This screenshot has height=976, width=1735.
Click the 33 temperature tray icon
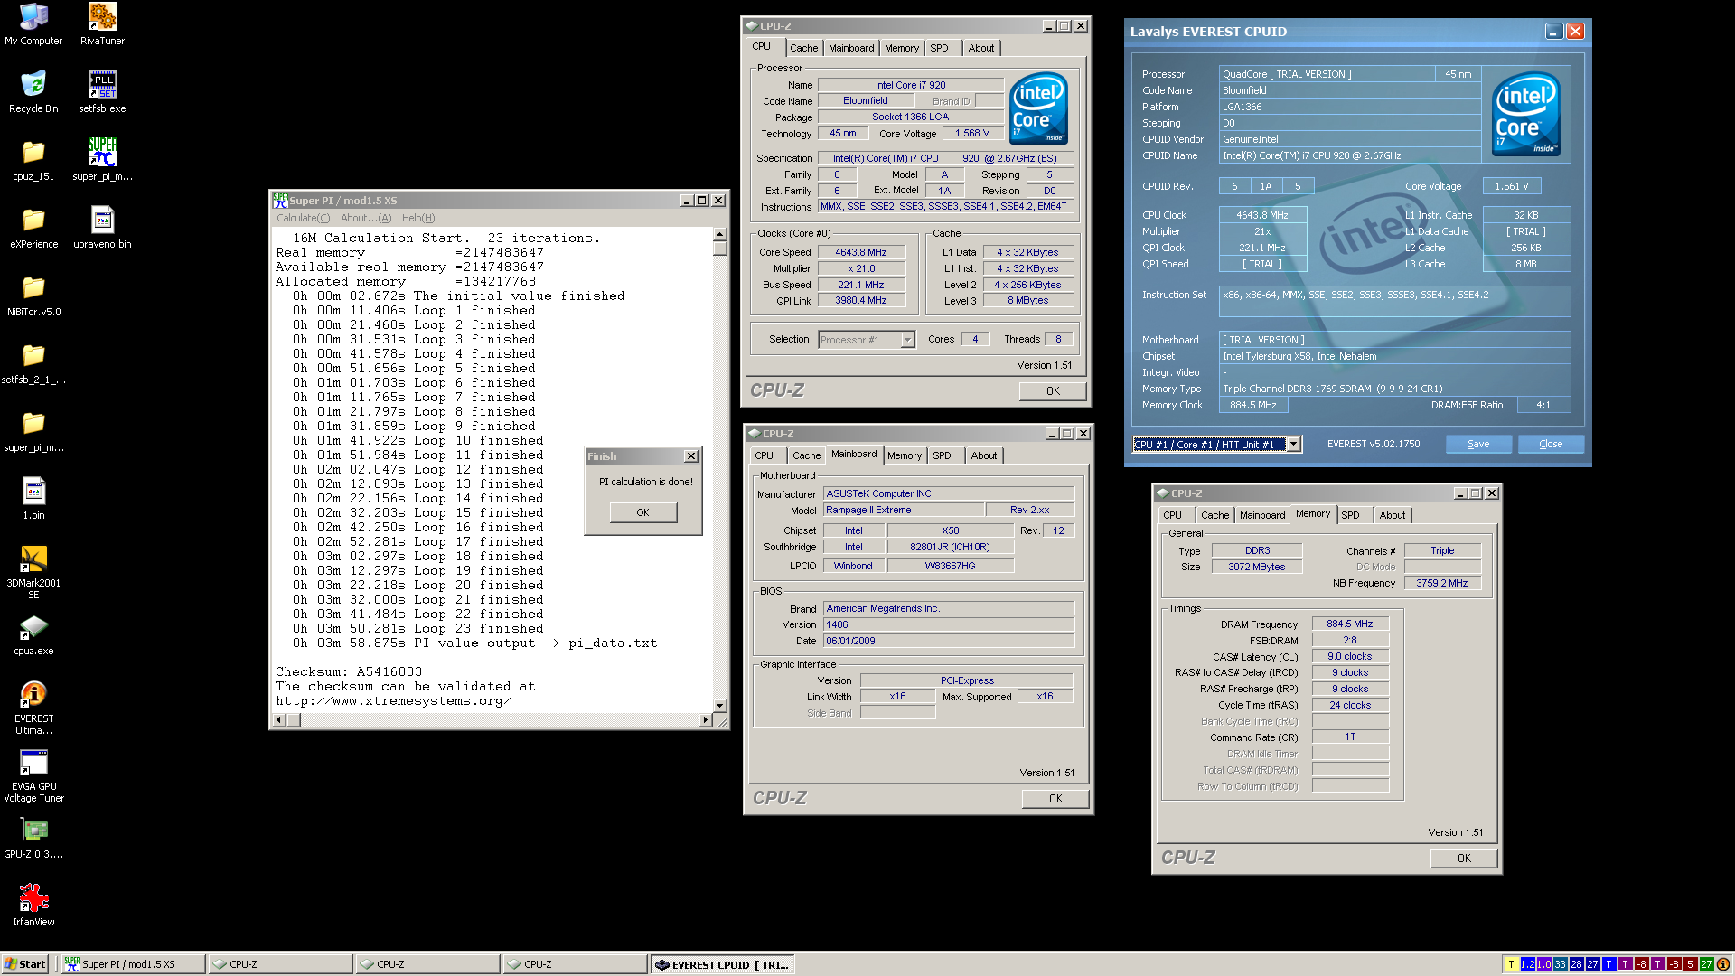[x=1560, y=964]
